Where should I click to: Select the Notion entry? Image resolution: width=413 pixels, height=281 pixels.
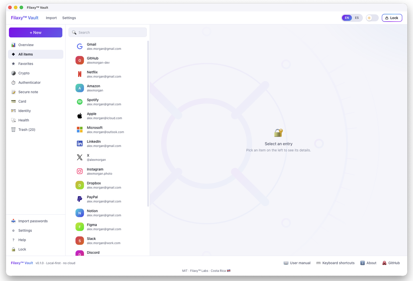tap(108, 213)
